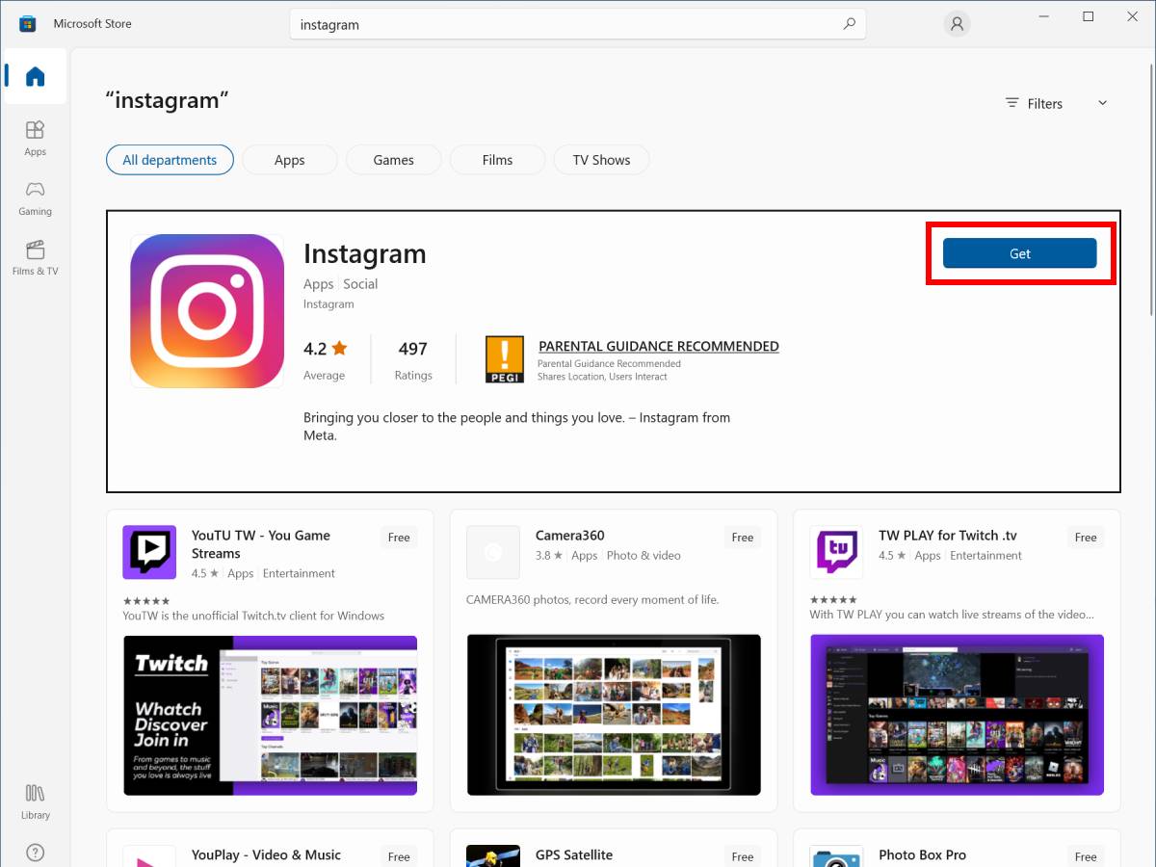This screenshot has width=1156, height=867.
Task: Click the YouPlay app icon
Action: pyautogui.click(x=149, y=856)
